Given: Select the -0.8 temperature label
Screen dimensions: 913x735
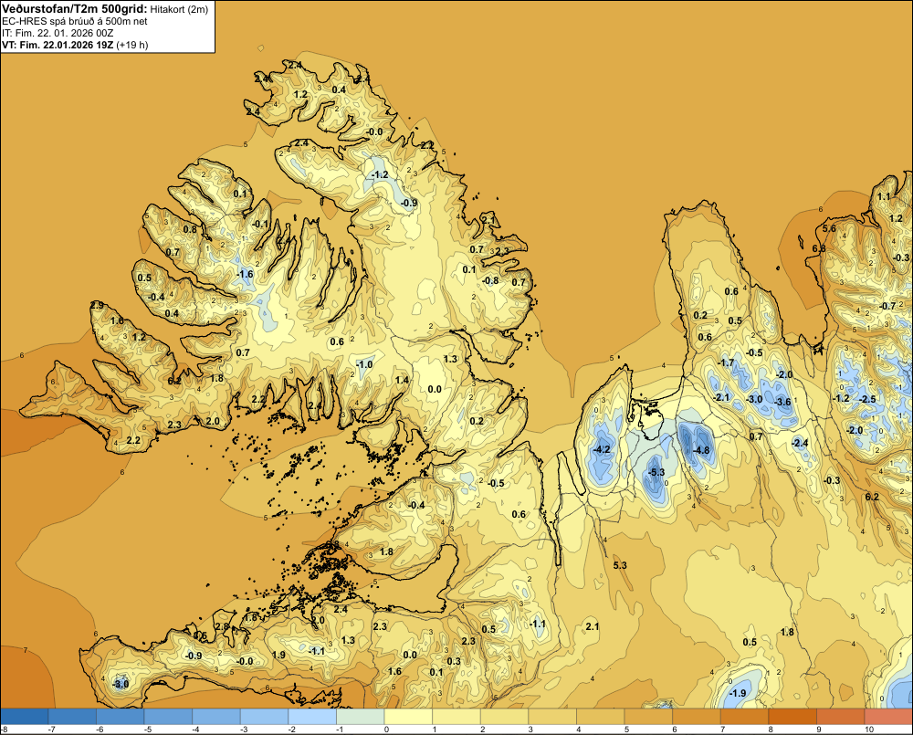Looking at the screenshot, I should (491, 280).
